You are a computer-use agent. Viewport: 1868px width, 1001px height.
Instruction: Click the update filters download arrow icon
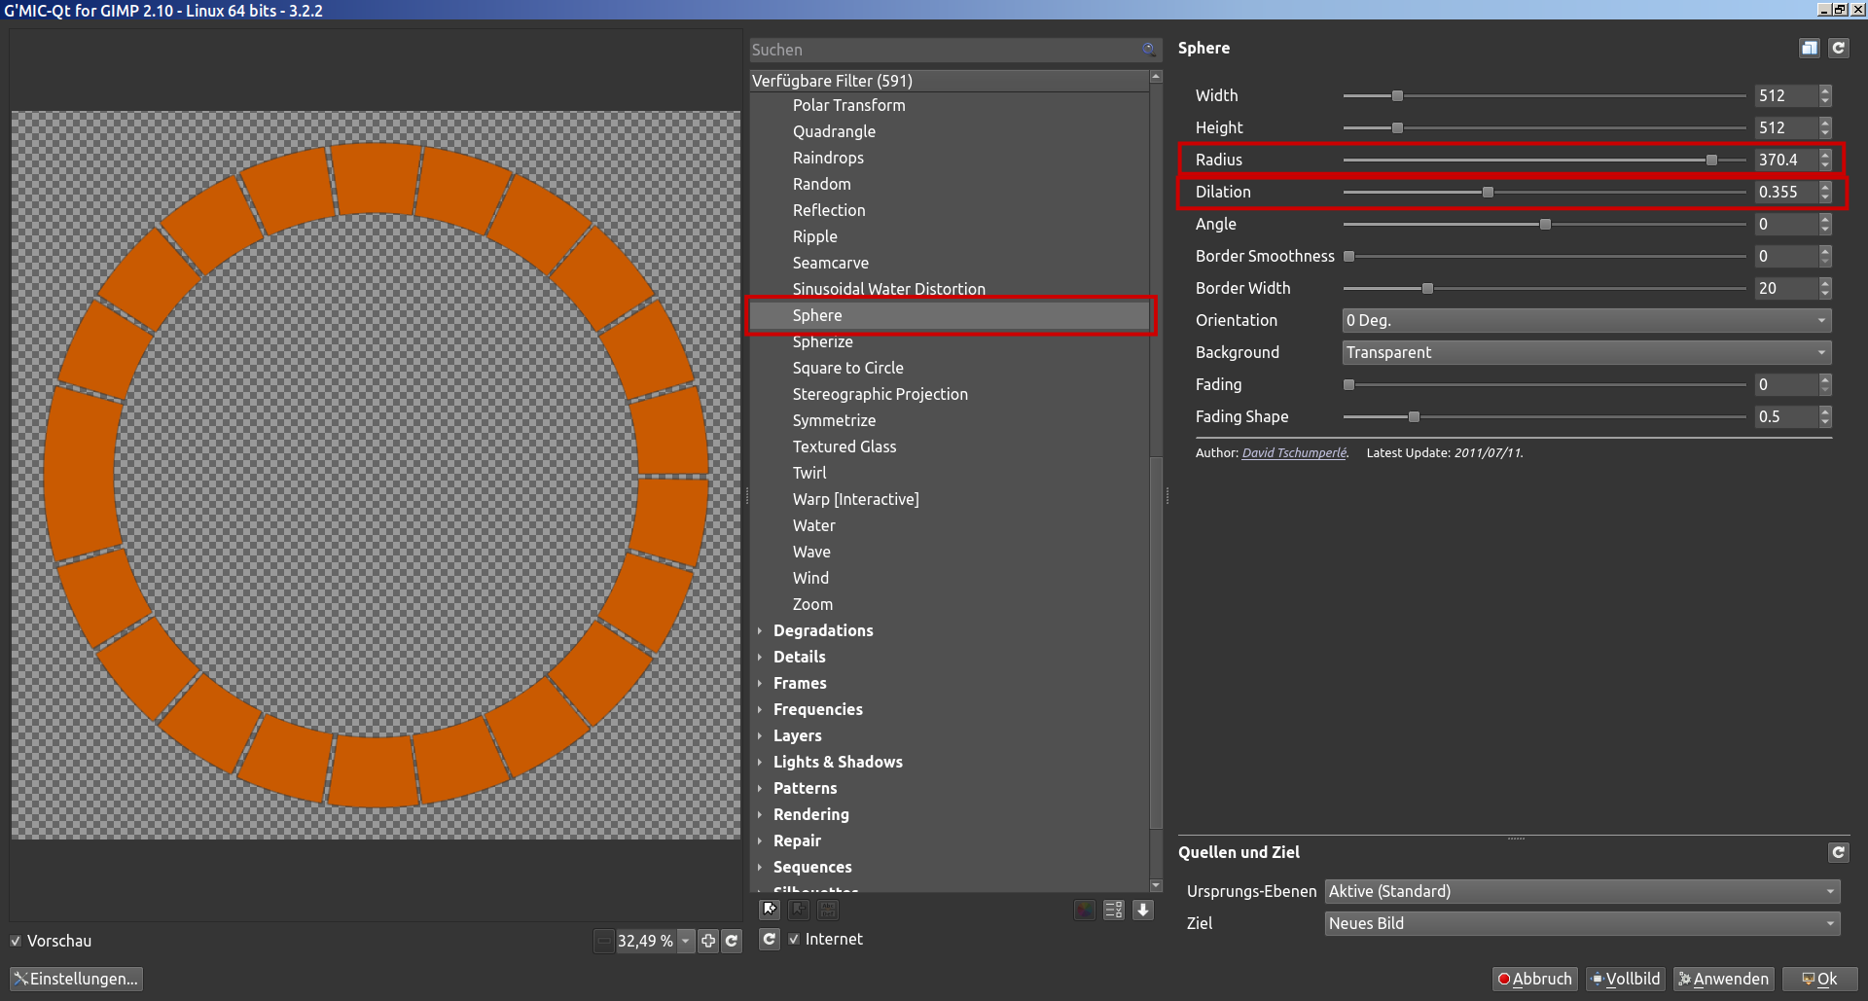[1143, 910]
